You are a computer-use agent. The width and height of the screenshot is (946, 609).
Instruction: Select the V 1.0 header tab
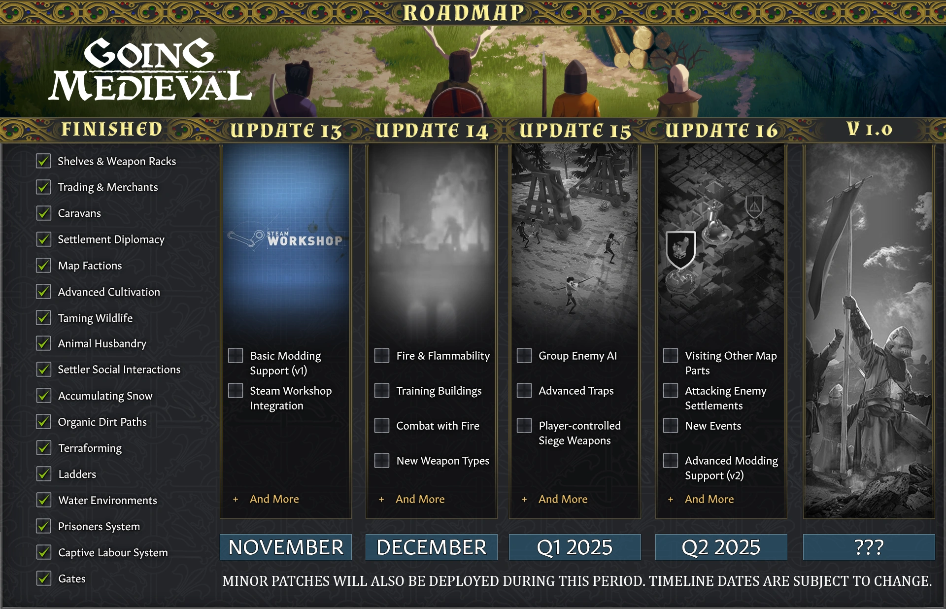[869, 130]
